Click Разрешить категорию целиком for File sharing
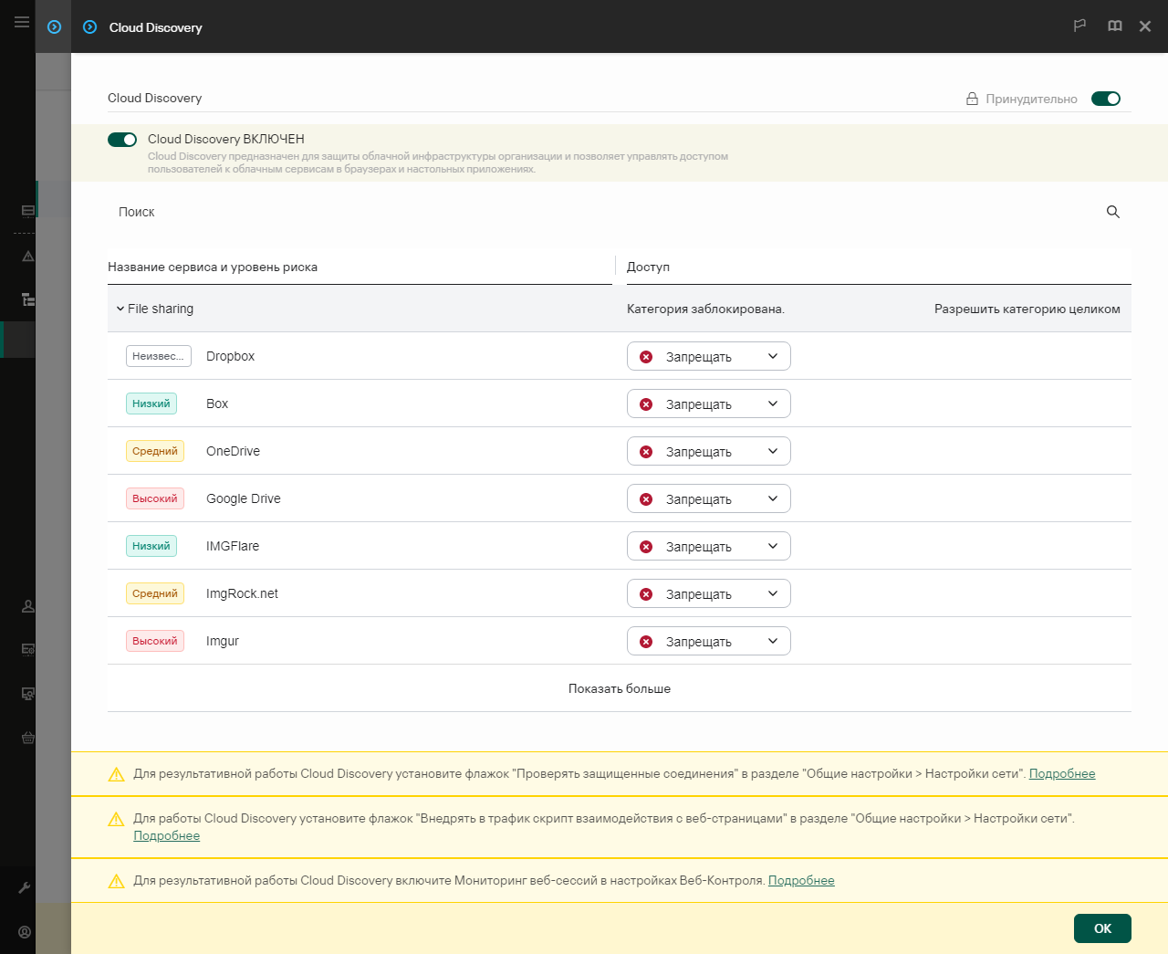 (1027, 309)
